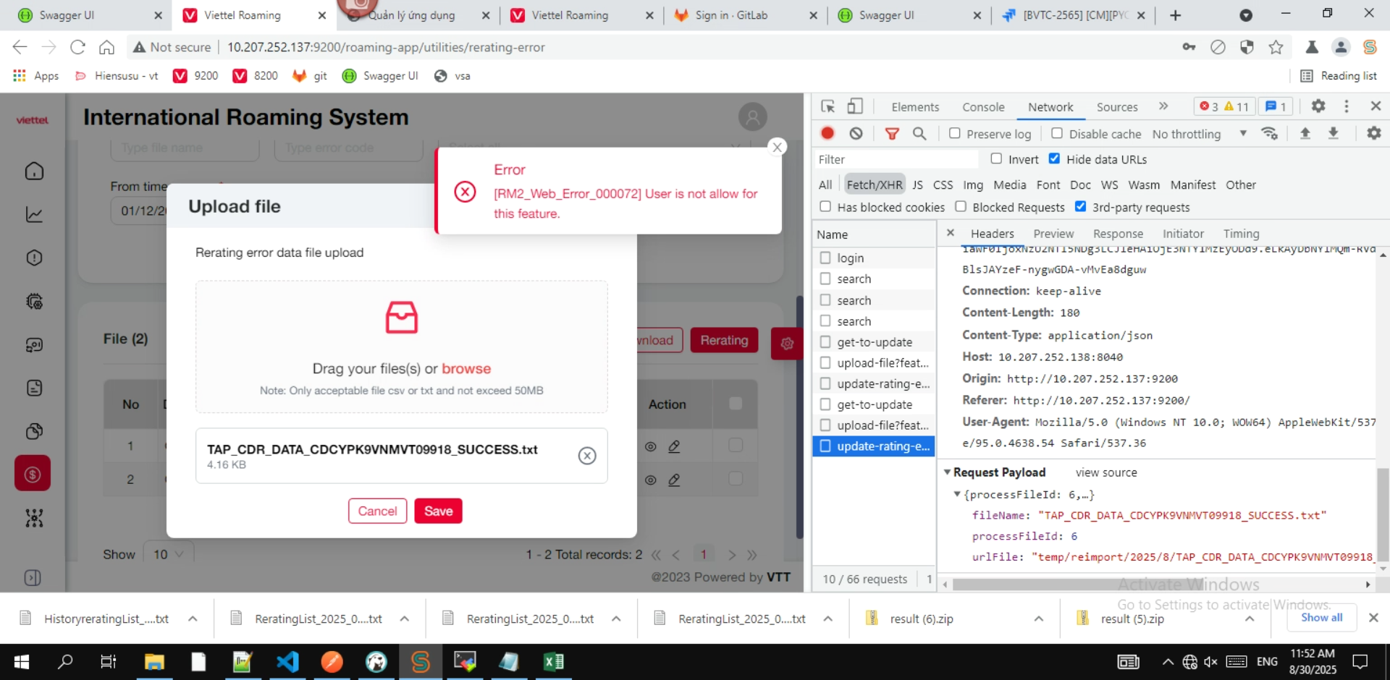Open DevTools settings gear
Viewport: 1390px width, 680px height.
pos(1318,106)
